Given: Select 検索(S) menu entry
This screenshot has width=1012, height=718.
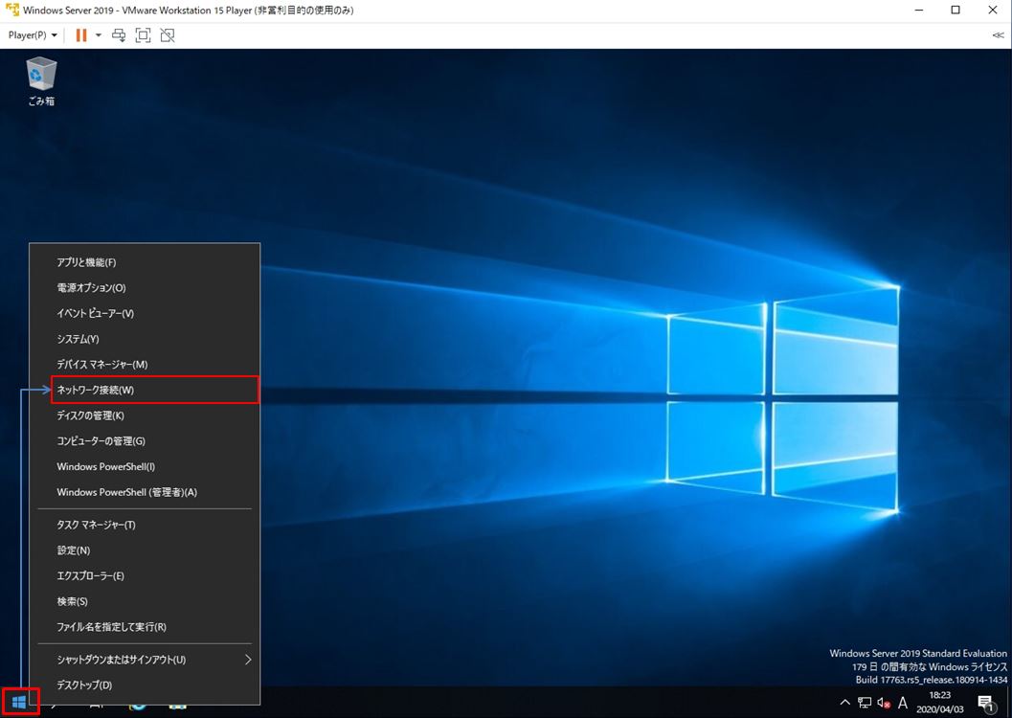Looking at the screenshot, I should [x=145, y=601].
